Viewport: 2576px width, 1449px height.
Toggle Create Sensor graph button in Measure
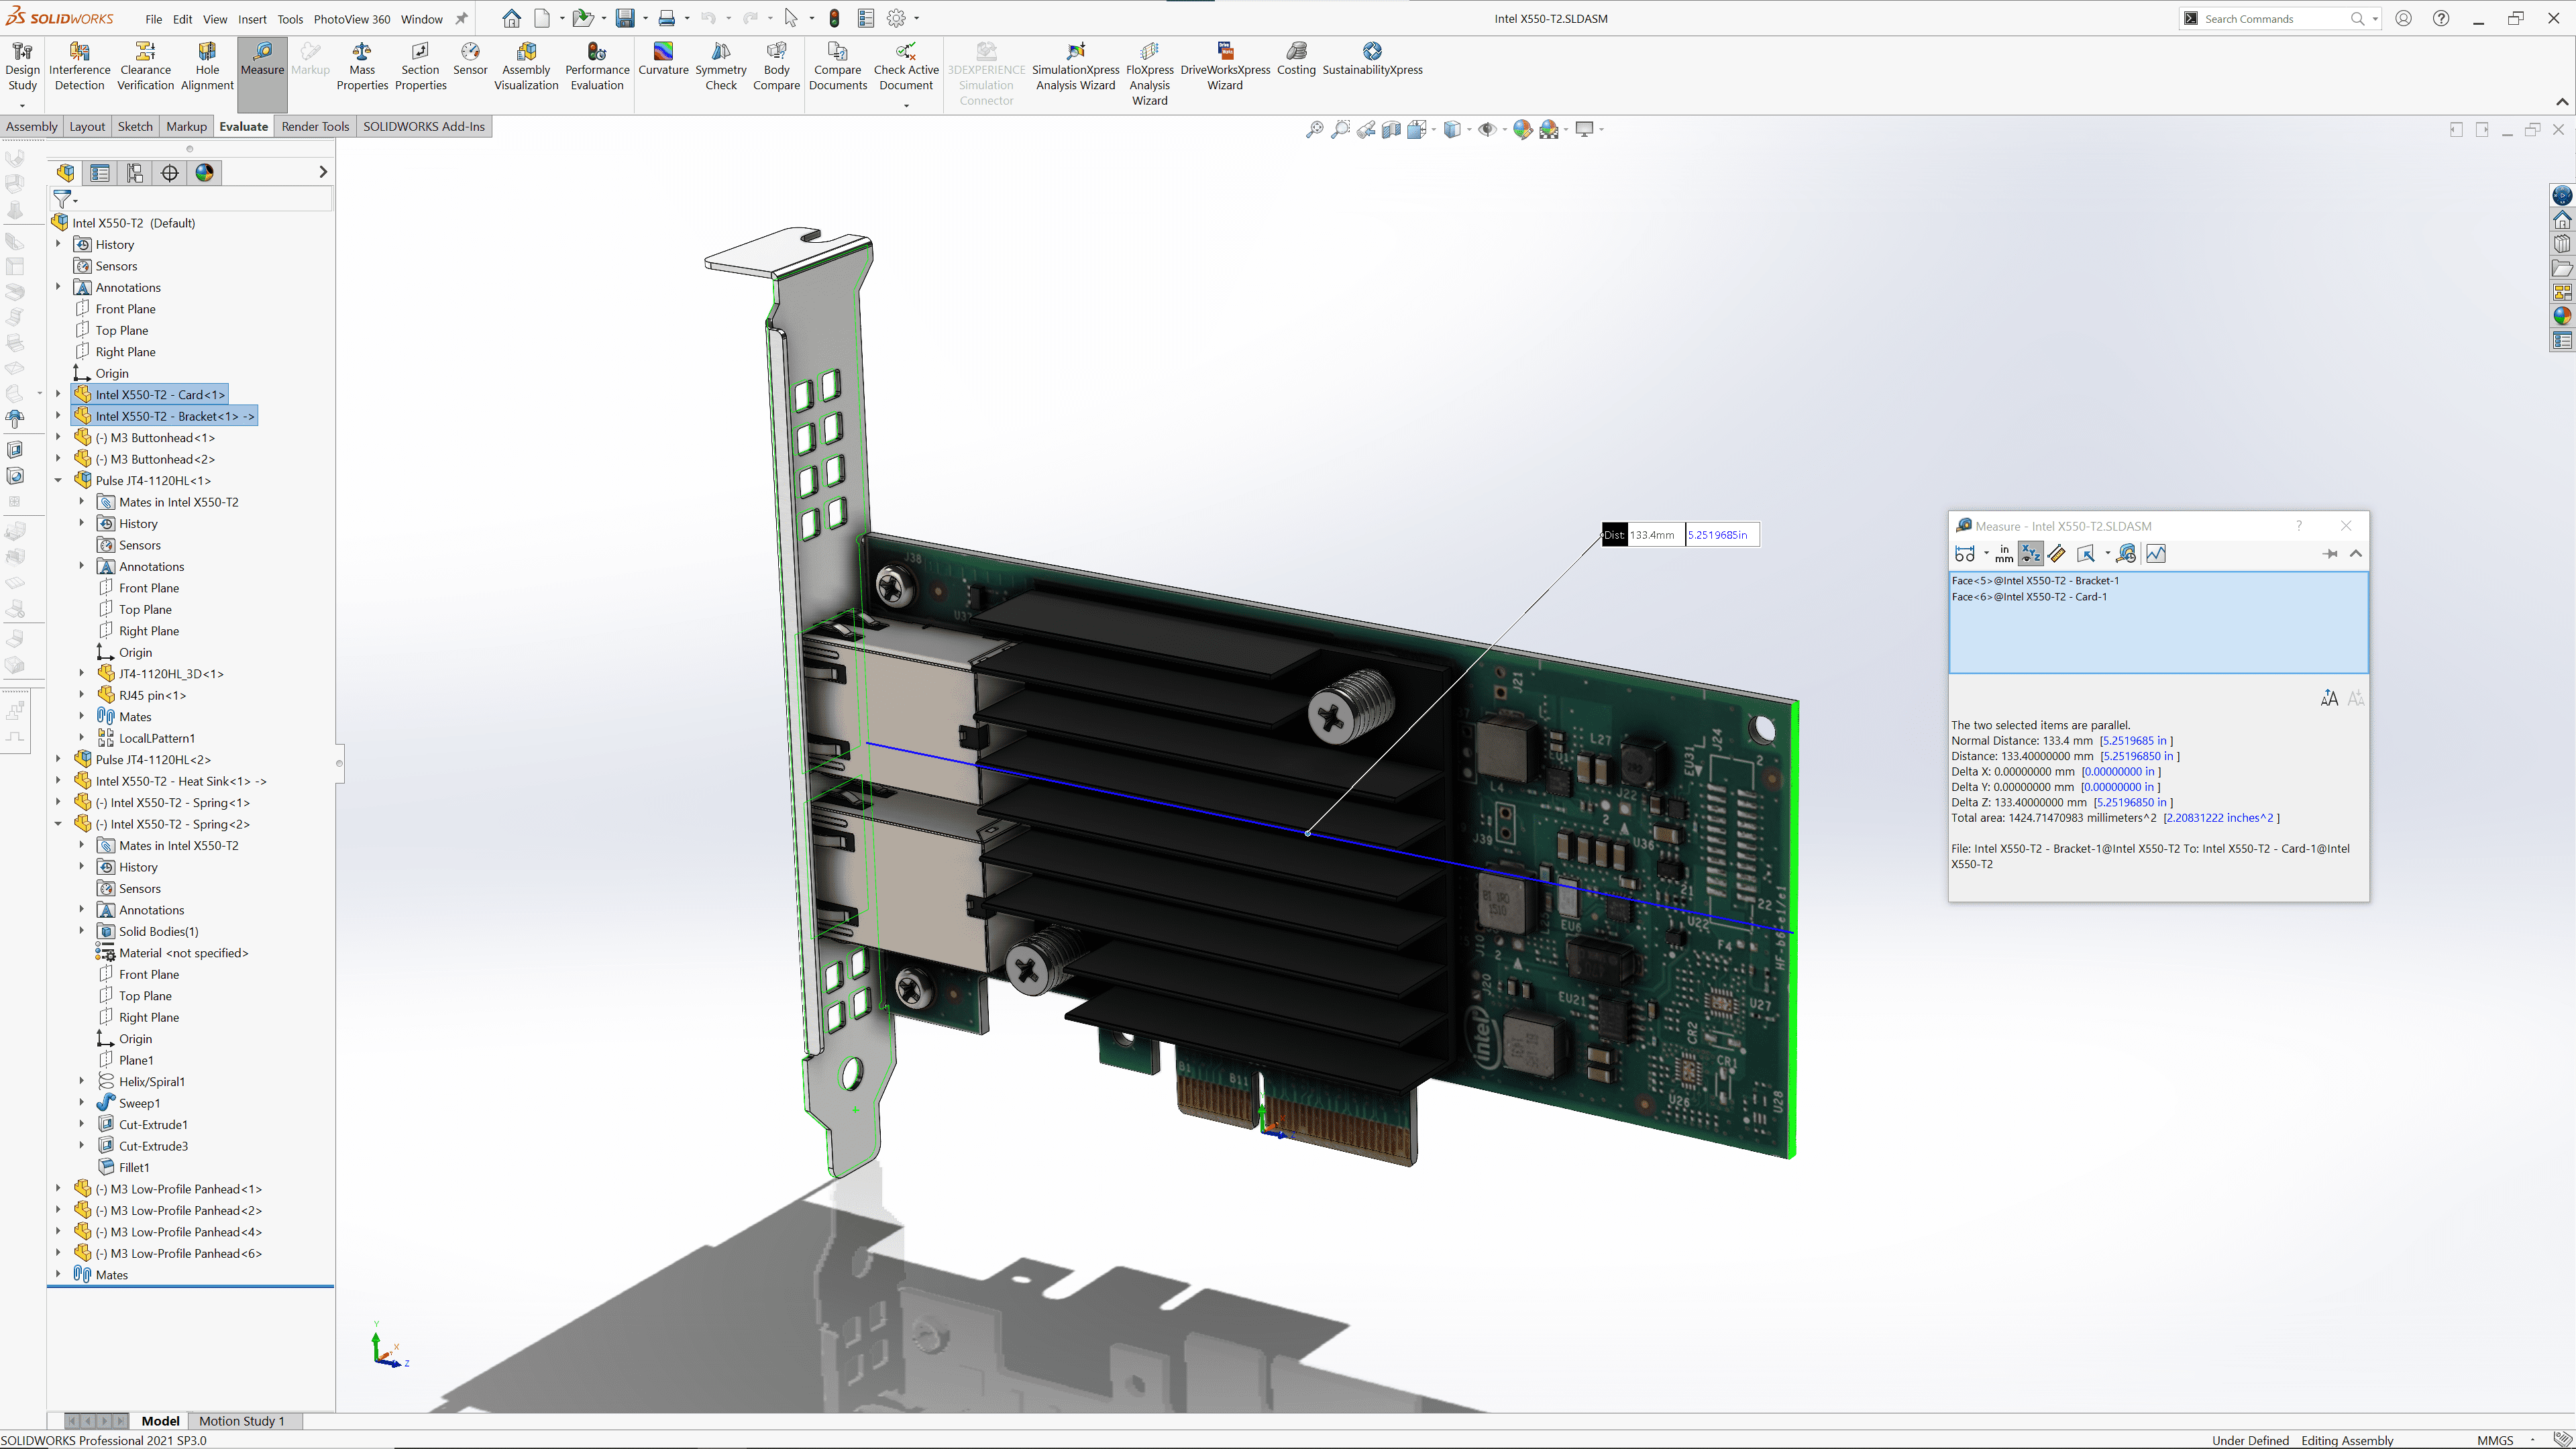tap(2156, 554)
